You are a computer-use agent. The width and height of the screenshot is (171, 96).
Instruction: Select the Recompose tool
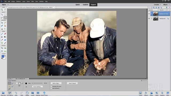point(5,48)
